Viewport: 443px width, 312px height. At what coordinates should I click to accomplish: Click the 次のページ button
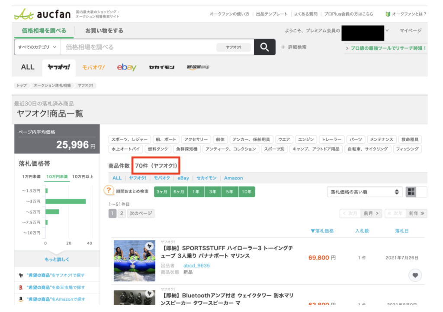(x=141, y=213)
